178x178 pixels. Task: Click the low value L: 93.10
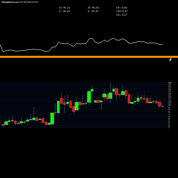93,11
